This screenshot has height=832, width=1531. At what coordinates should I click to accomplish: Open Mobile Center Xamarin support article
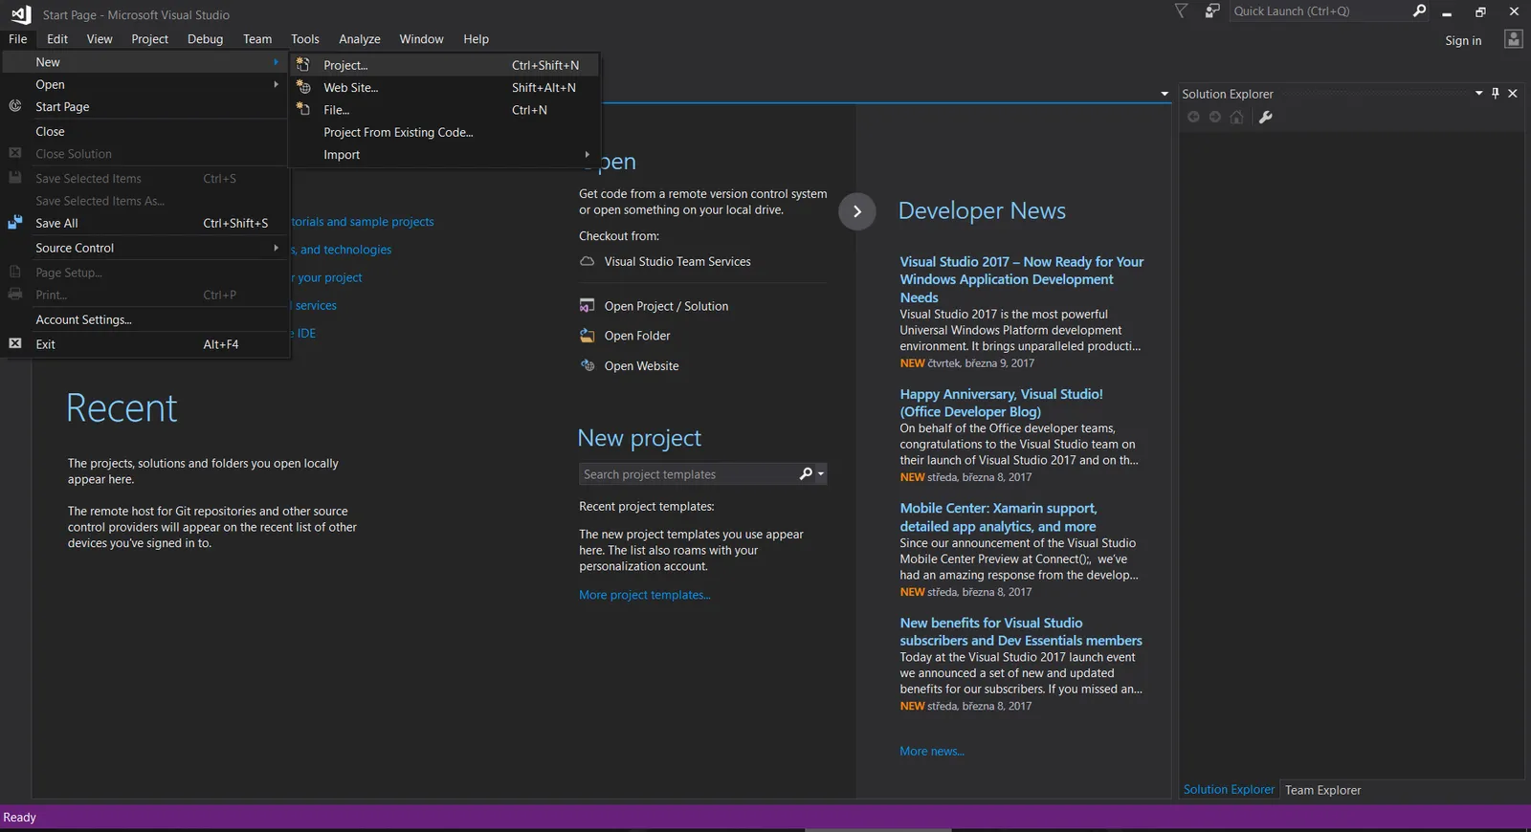(x=998, y=517)
